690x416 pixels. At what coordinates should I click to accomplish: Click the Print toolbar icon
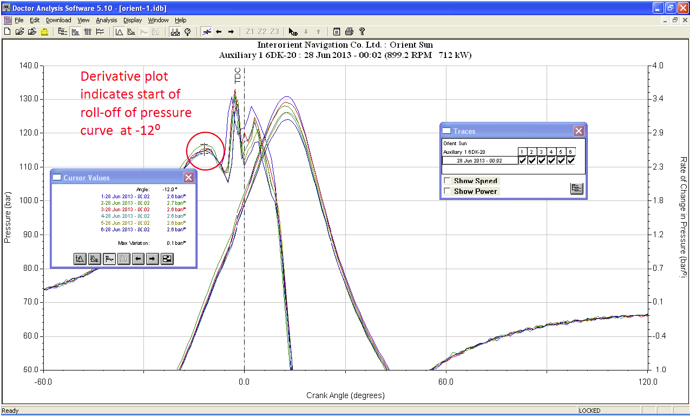(x=349, y=31)
